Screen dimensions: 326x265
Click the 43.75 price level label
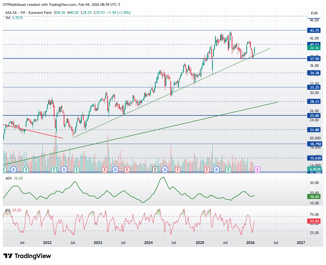pos(314,30)
